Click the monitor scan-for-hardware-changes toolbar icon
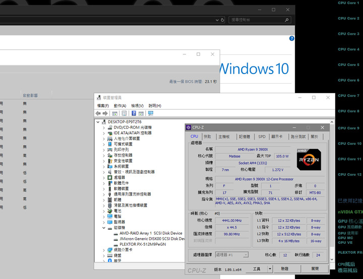This screenshot has height=279, width=363. click(151, 113)
